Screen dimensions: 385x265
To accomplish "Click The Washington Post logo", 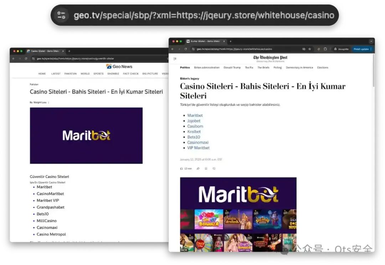I will 270,57.
